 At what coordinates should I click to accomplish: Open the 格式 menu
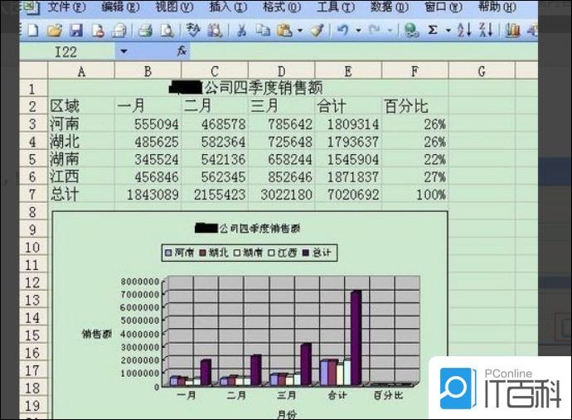pyautogui.click(x=282, y=7)
